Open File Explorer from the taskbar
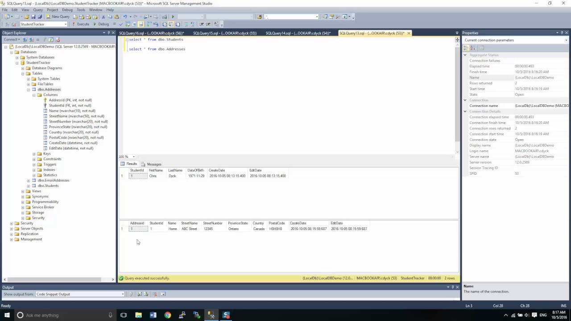 [x=138, y=315]
